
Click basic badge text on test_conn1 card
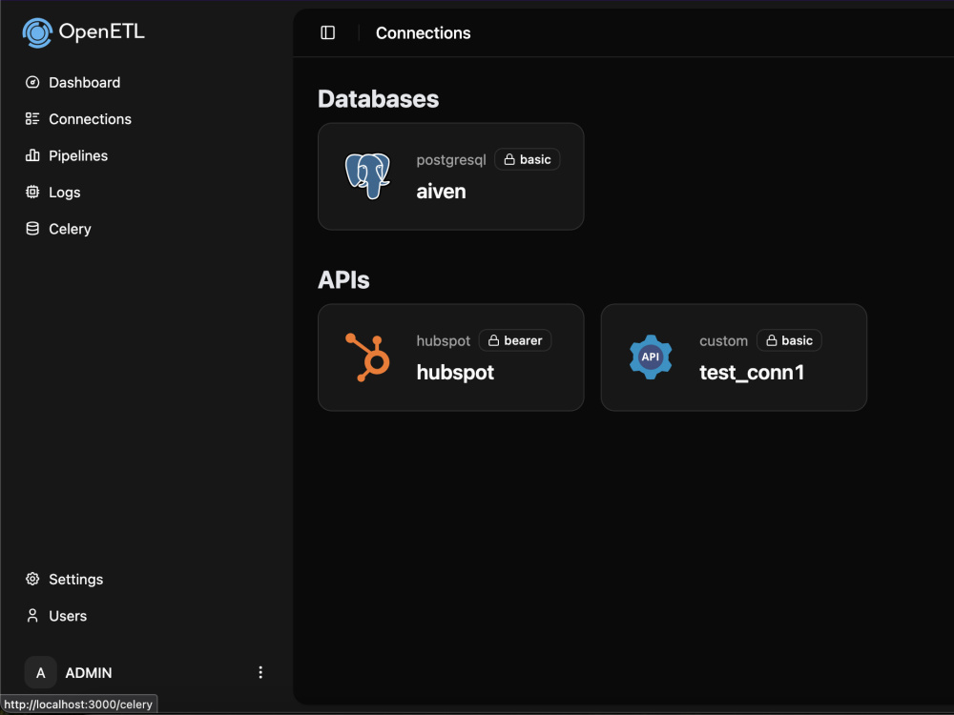(x=797, y=340)
